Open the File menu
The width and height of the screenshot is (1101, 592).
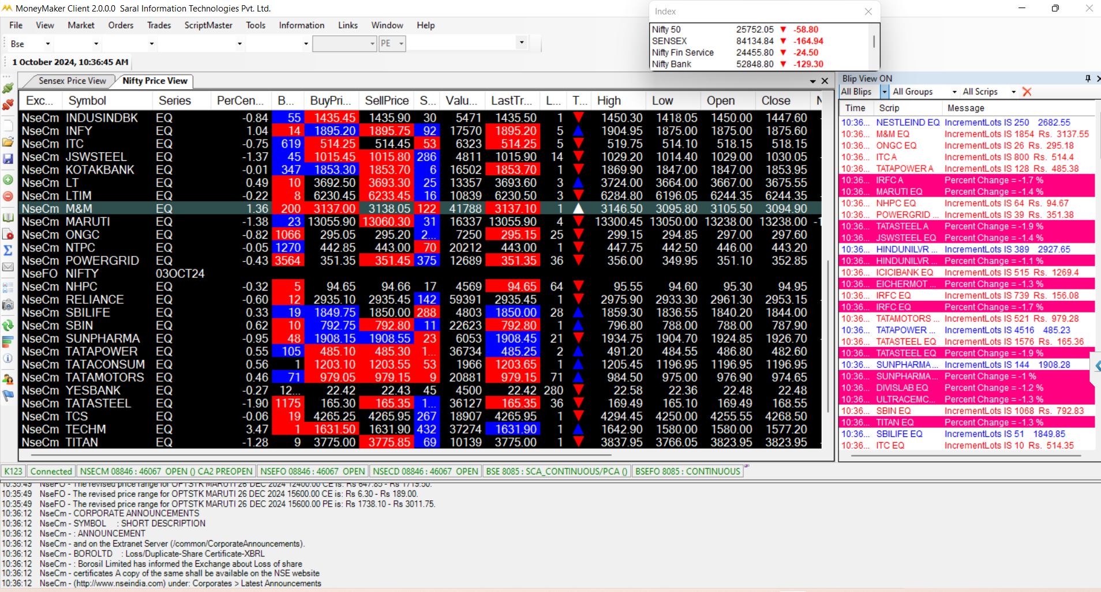click(x=16, y=25)
